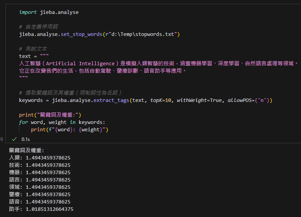
Task: Click the print("關鍵詞及權重:") statement
Action: (50, 115)
